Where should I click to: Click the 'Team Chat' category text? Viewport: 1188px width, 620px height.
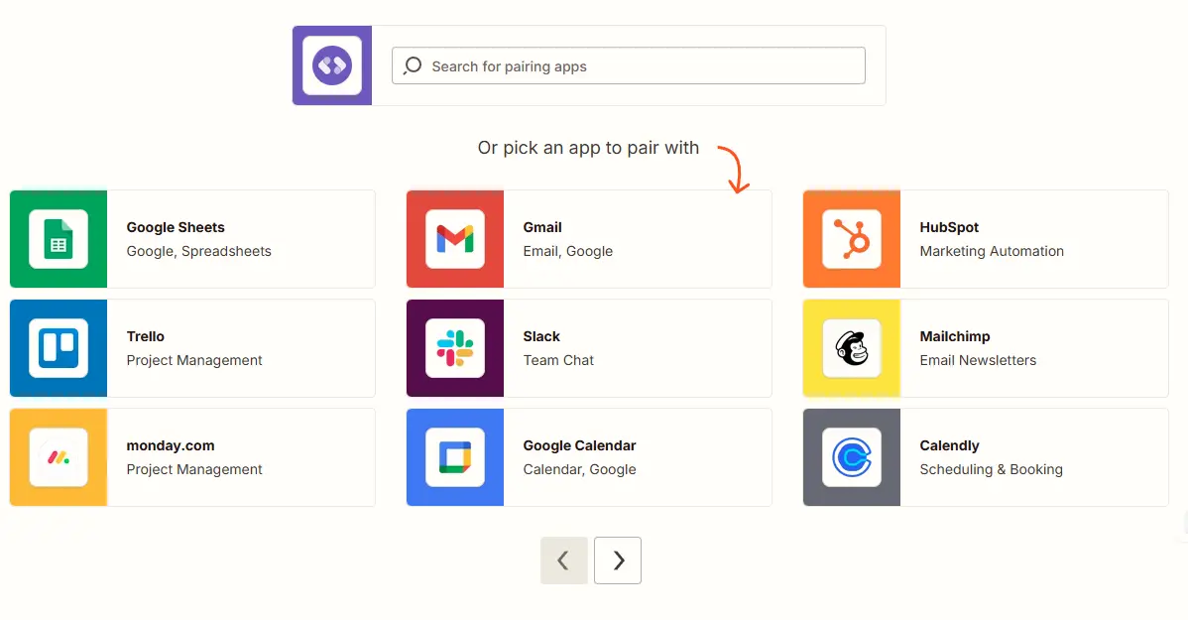click(x=558, y=360)
